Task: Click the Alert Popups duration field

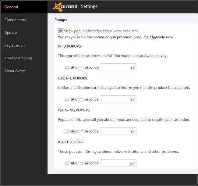Action: click(118, 163)
